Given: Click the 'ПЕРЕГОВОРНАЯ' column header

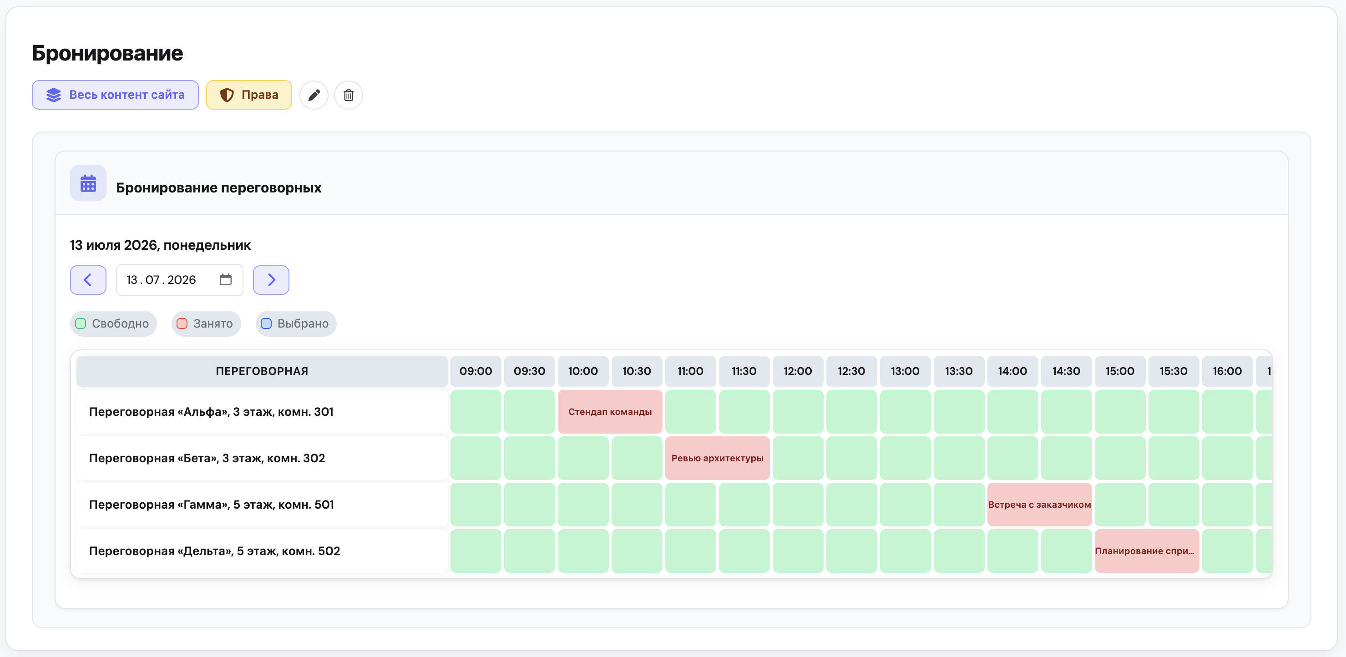Looking at the screenshot, I should pyautogui.click(x=262, y=371).
